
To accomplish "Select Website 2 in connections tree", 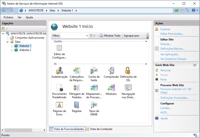I will pos(25,50).
